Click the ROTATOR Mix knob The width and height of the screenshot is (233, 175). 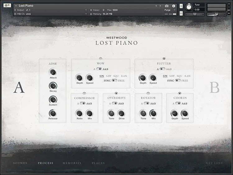coord(153,113)
